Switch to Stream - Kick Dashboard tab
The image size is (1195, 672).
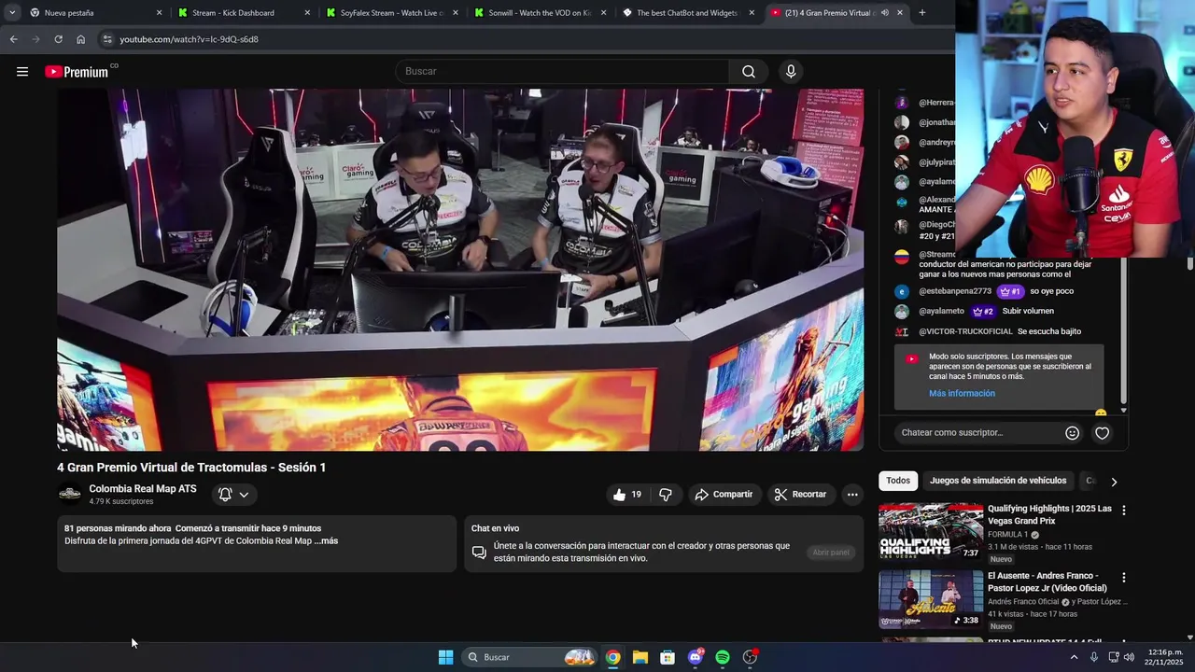(x=243, y=13)
